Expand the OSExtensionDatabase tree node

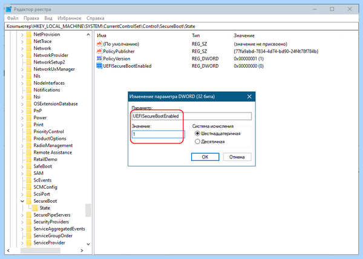coord(22,104)
